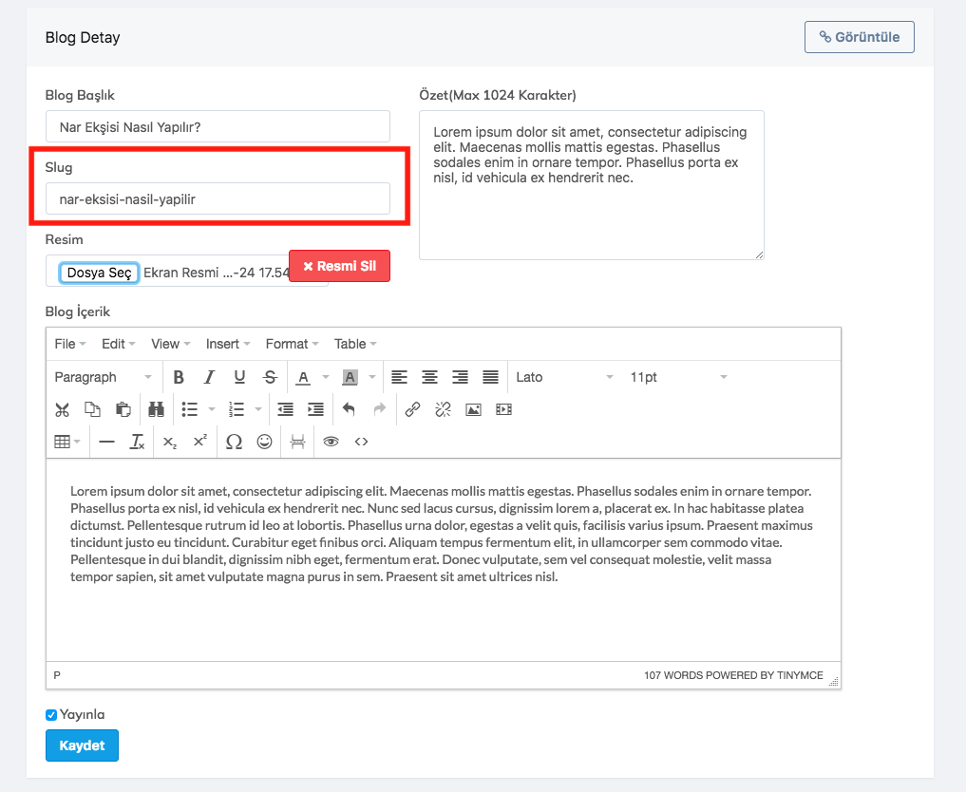Viewport: 966px width, 792px height.
Task: Uncheck the Yayınla checkbox
Action: coord(51,715)
